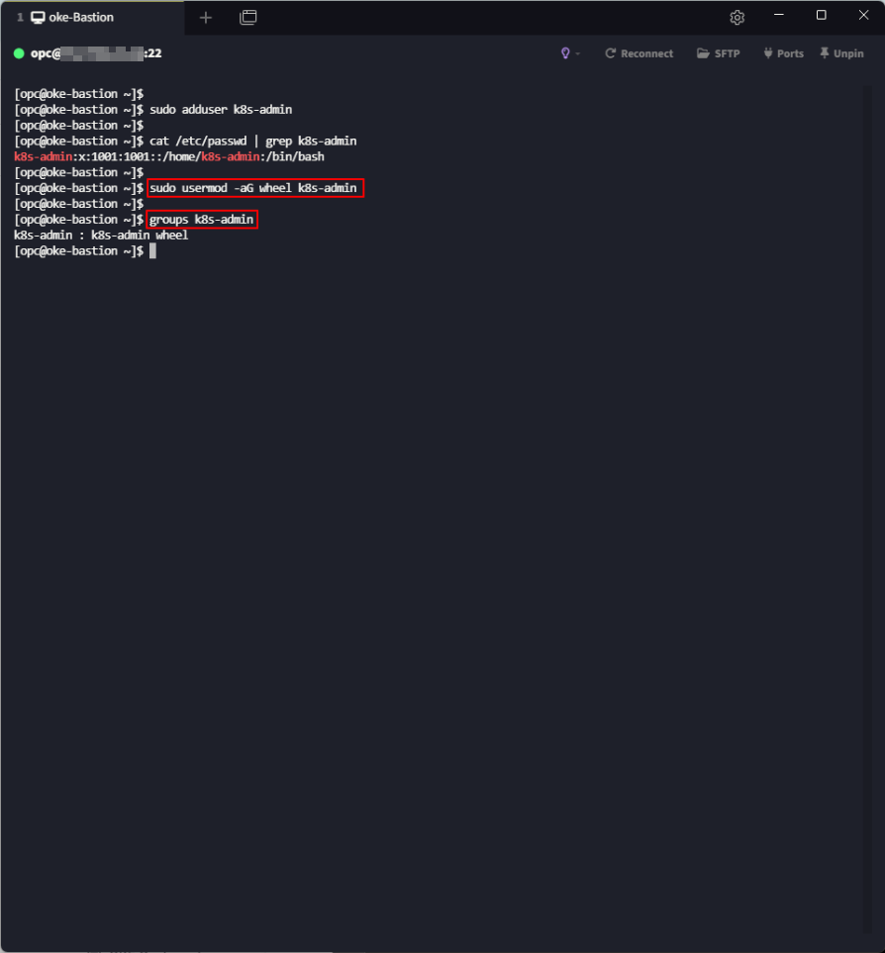Image resolution: width=885 pixels, height=953 pixels.
Task: Click the monitor icon in oke-Bastion tab
Action: pyautogui.click(x=39, y=18)
